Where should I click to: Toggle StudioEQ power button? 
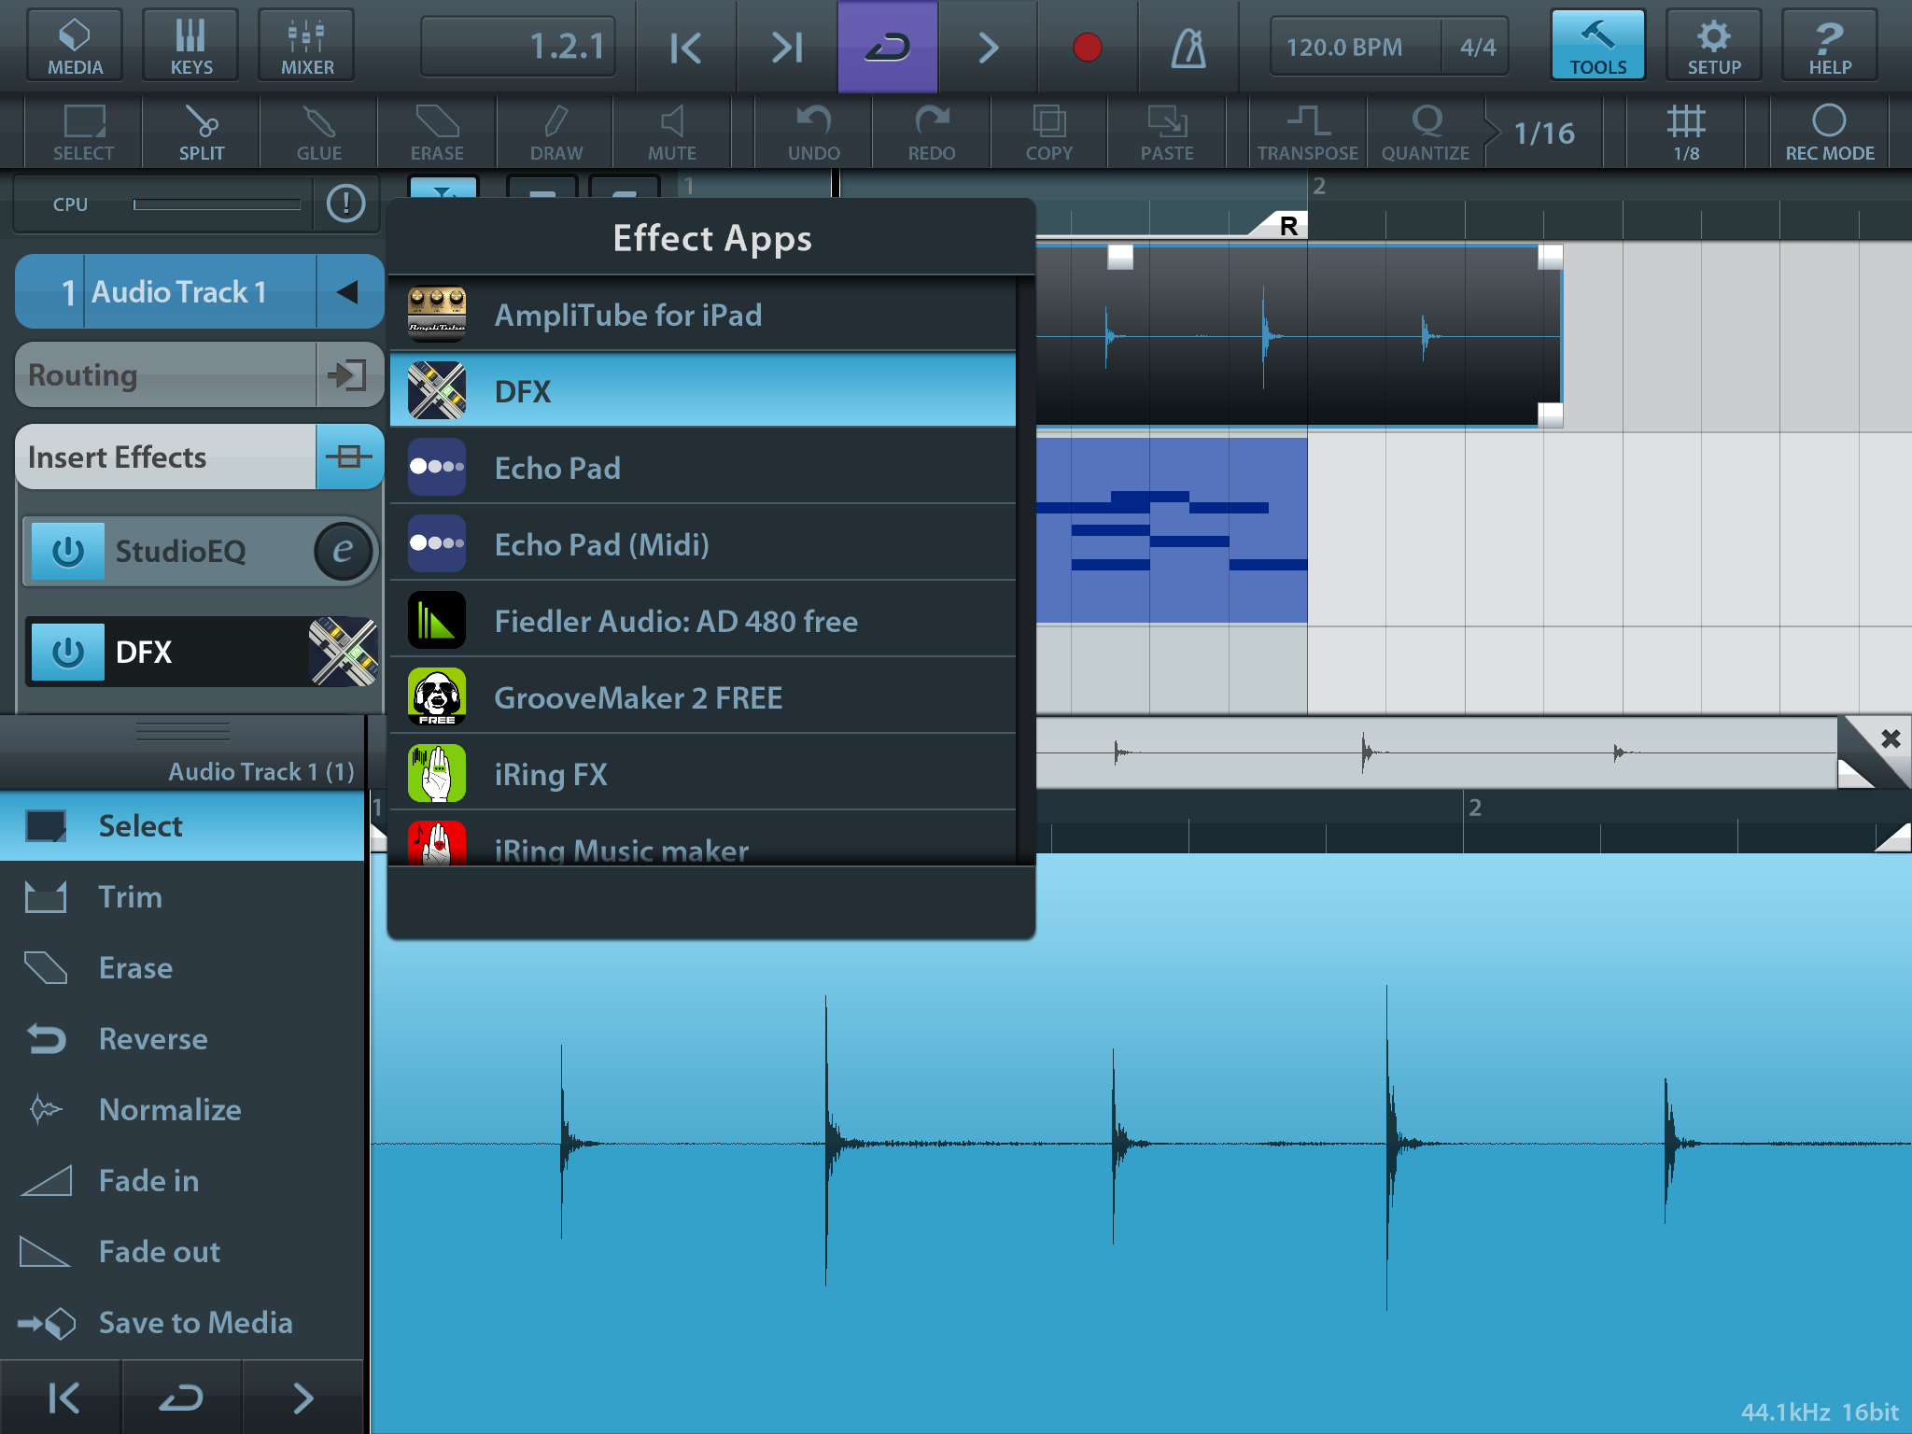pyautogui.click(x=68, y=552)
